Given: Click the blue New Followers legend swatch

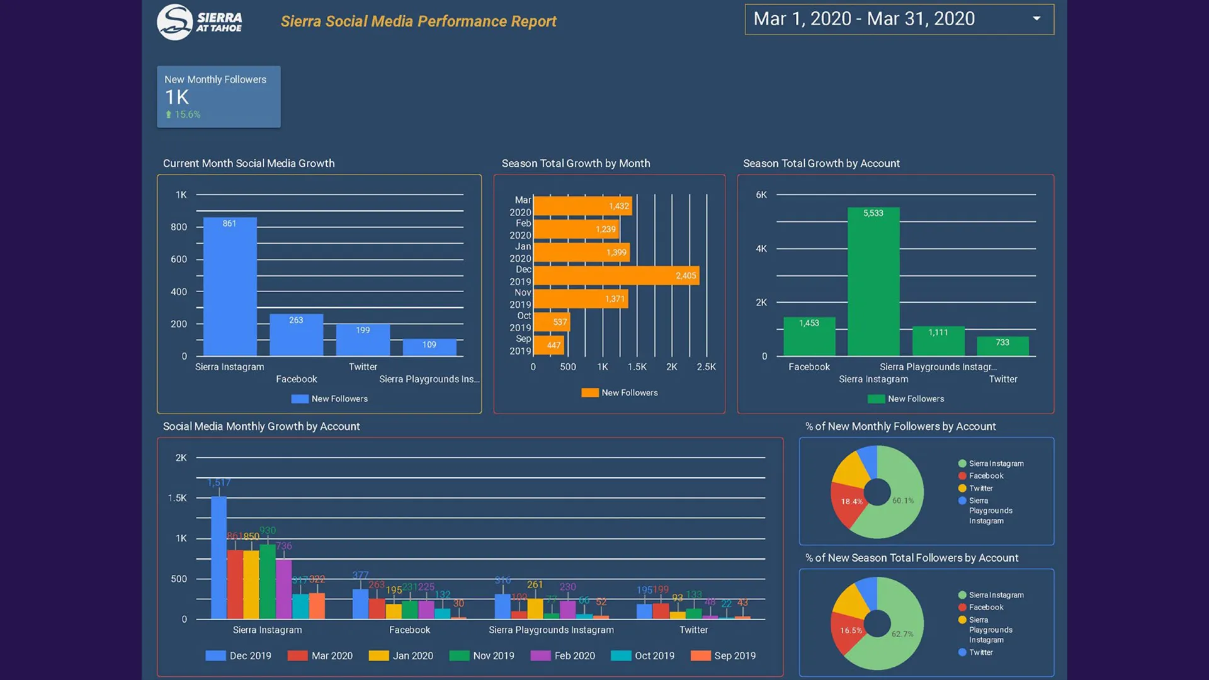Looking at the screenshot, I should 300,399.
